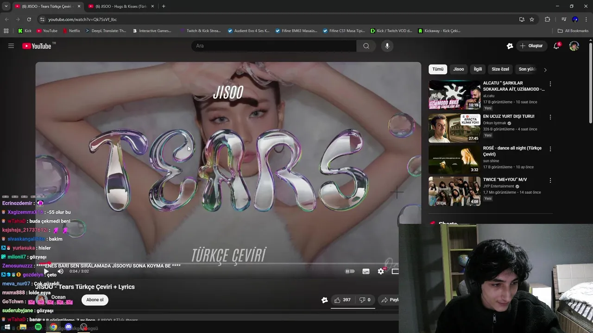Like the video with 397 likes
Screen dimensions: 593x333
[342, 300]
